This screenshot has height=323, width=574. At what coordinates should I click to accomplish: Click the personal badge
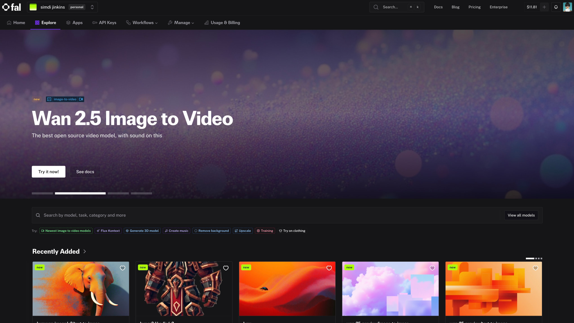[x=77, y=7]
